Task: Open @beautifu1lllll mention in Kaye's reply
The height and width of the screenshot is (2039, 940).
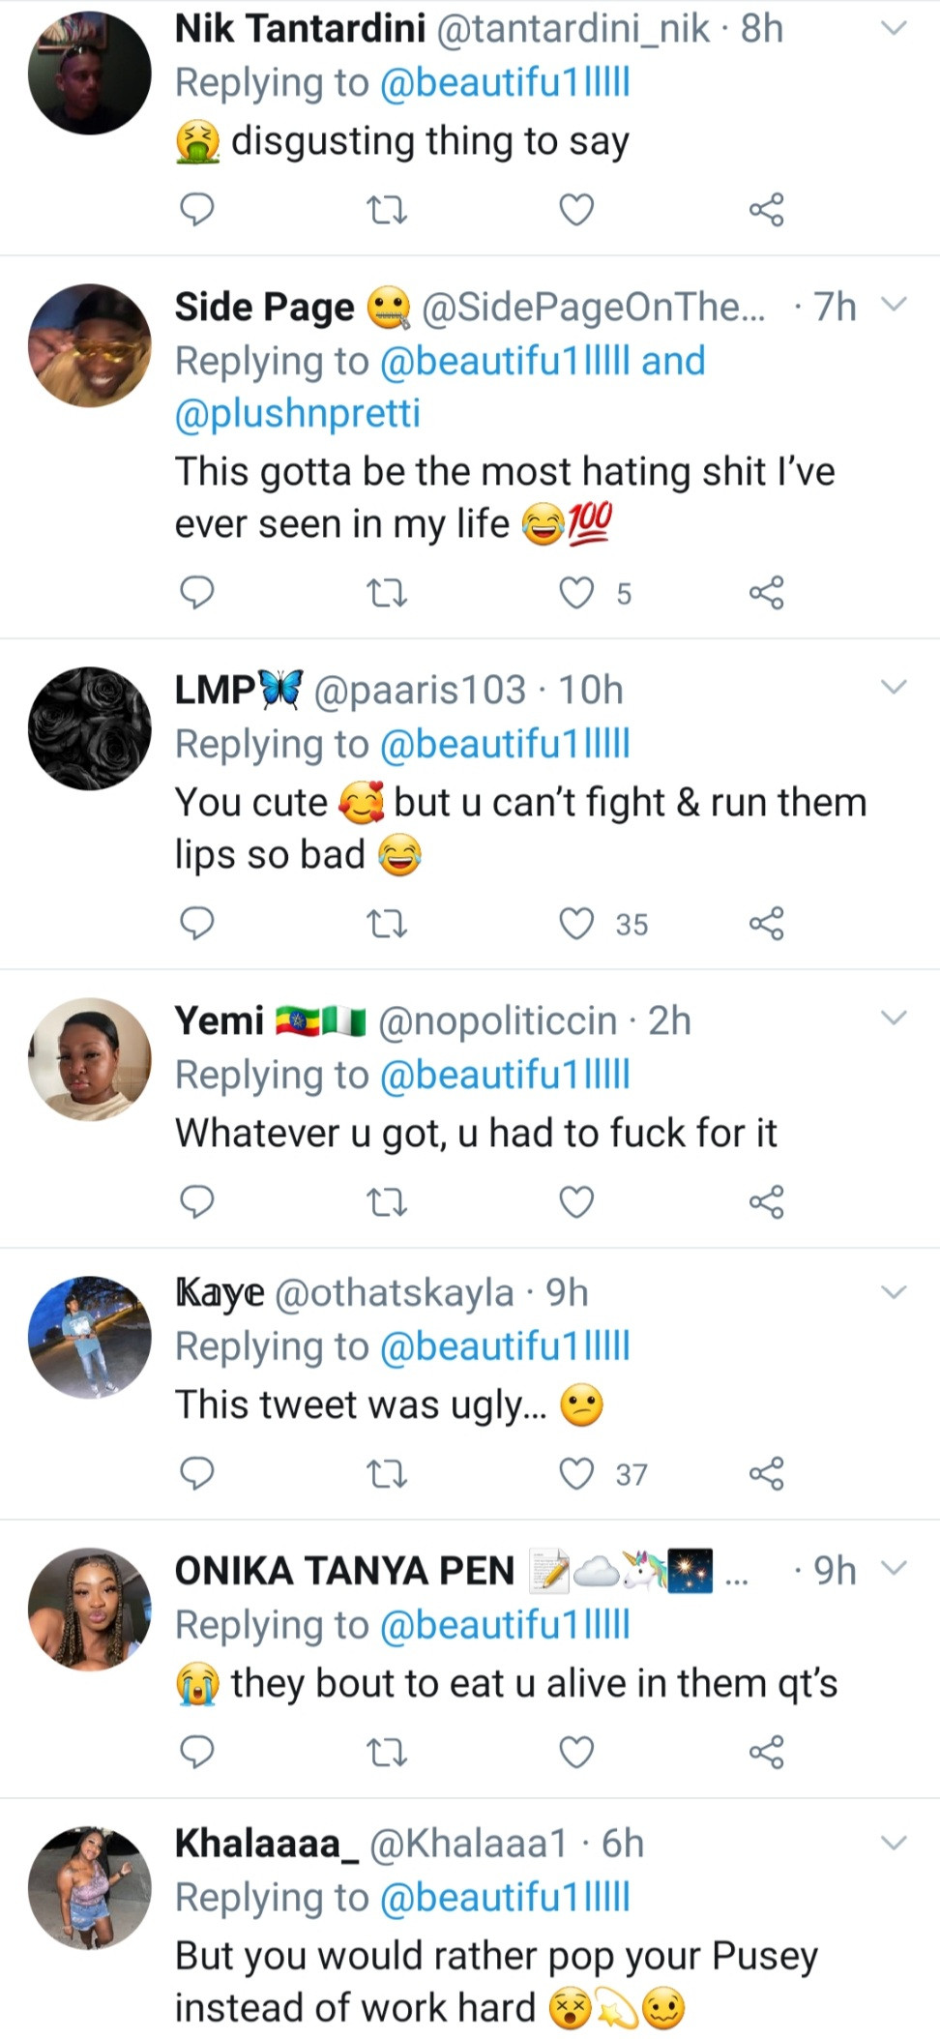Action: [x=505, y=1346]
